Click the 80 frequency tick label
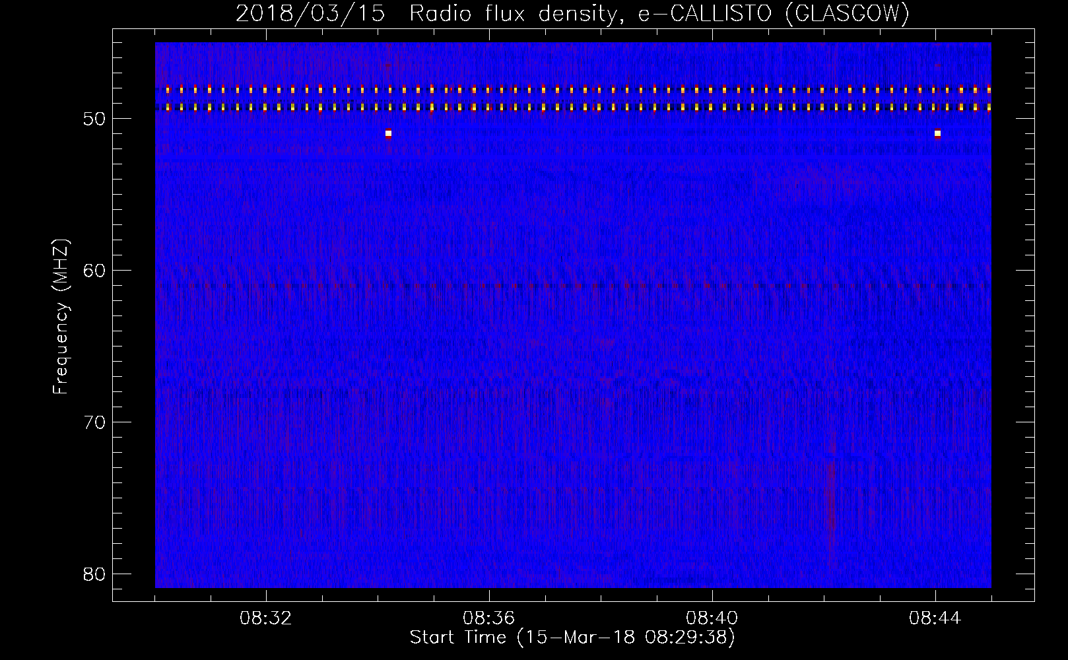 click(x=94, y=574)
